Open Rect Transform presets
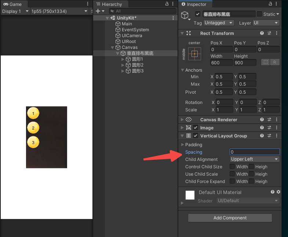Viewport: 288px width, 237px height. [x=269, y=33]
